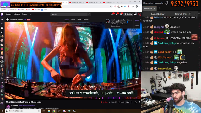Image resolution: width=201 pixels, height=113 pixels.
Task: Open the YouTube bookmark
Action: tap(36, 10)
